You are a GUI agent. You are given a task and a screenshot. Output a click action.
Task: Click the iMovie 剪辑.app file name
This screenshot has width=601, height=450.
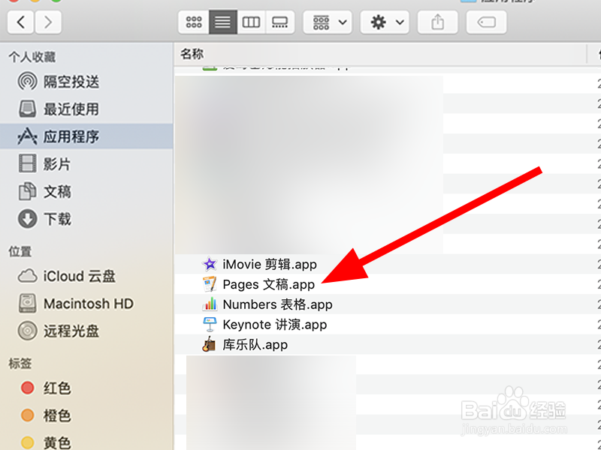[x=270, y=265]
